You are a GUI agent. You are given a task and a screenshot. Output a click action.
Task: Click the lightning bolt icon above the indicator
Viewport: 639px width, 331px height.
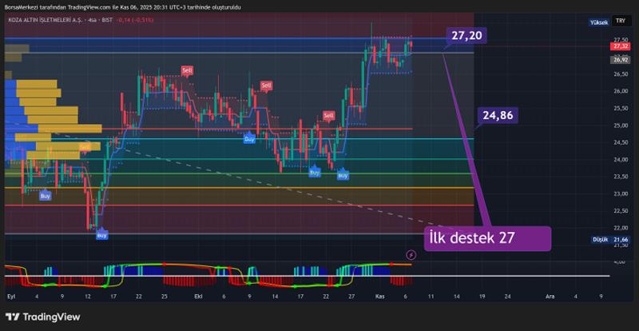pos(411,255)
